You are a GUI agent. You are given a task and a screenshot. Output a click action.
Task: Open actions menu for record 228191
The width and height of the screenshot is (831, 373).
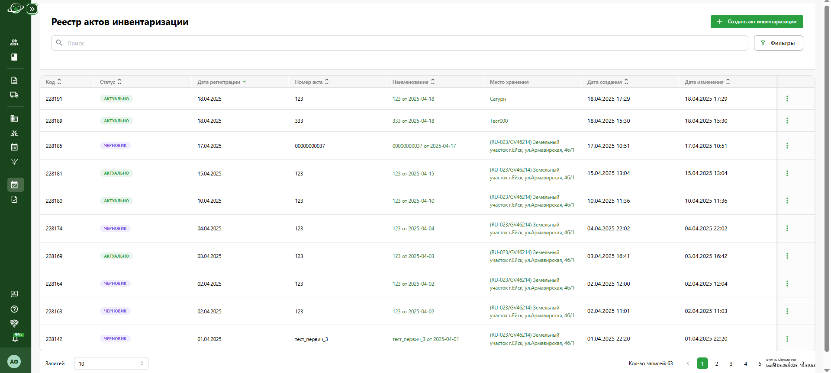(787, 99)
